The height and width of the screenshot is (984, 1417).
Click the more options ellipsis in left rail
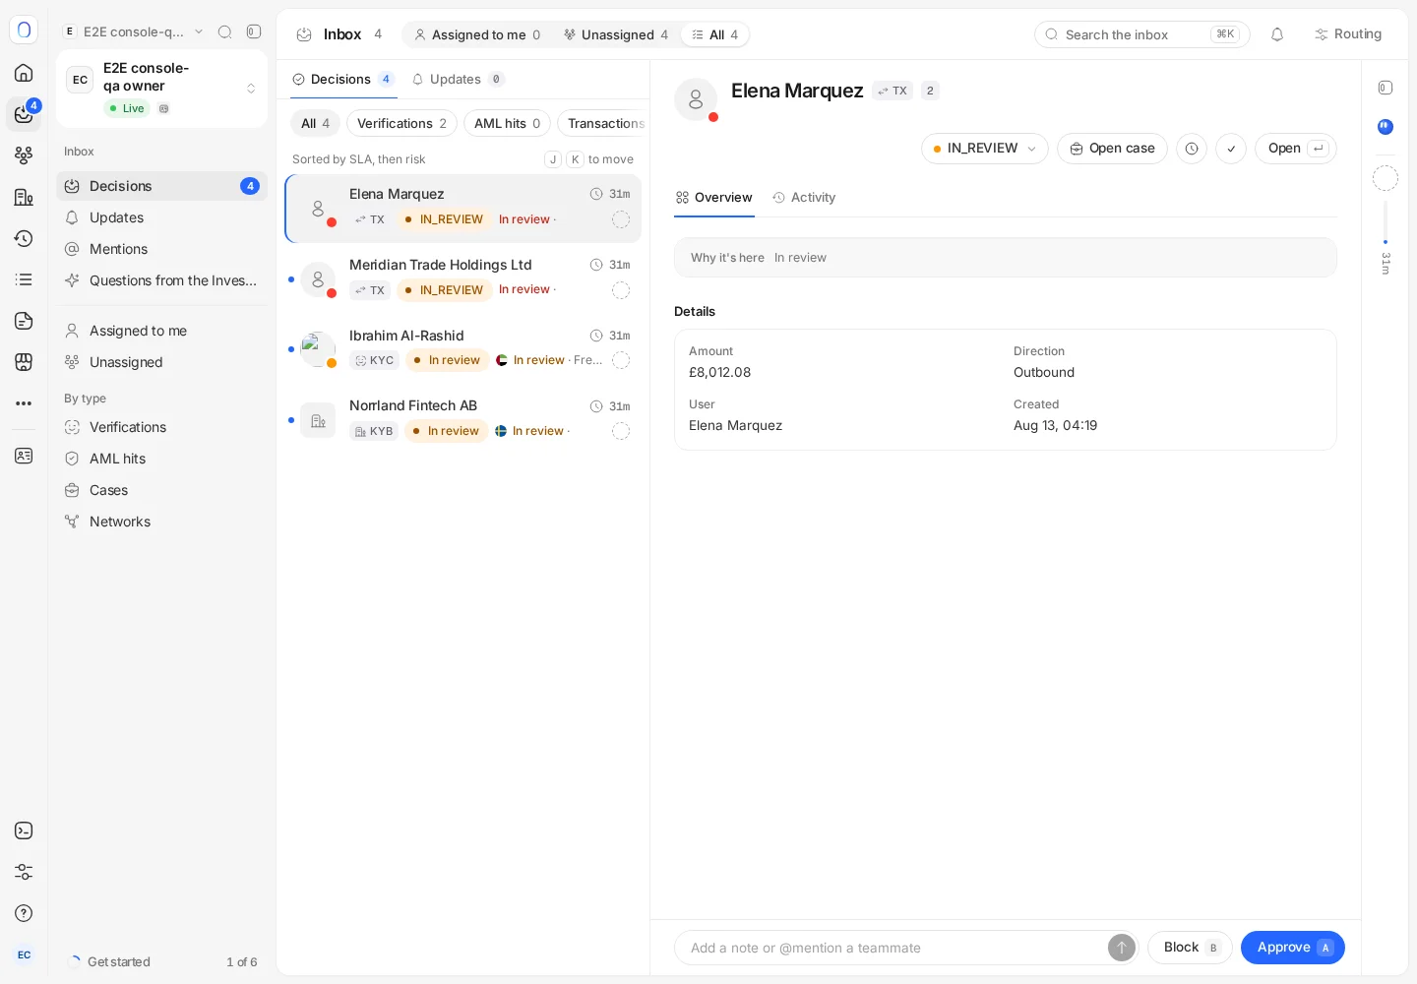point(24,403)
